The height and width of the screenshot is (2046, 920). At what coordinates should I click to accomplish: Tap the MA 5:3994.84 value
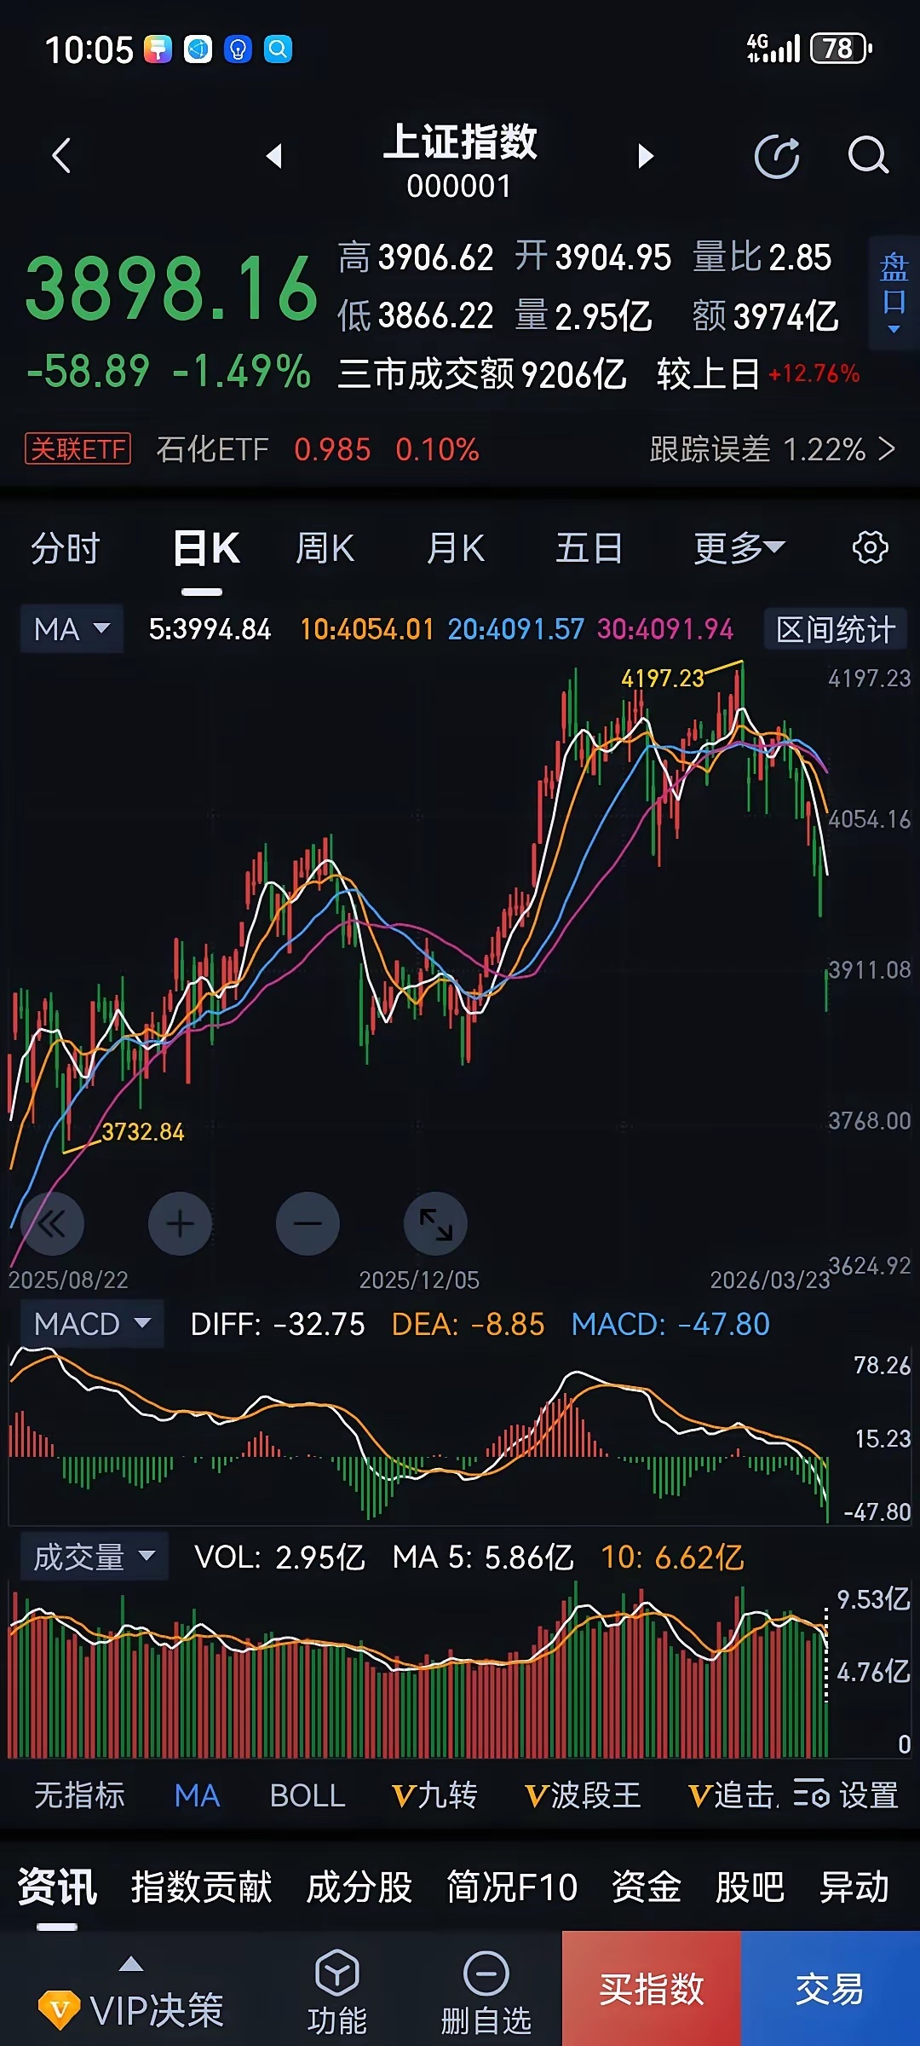(210, 629)
